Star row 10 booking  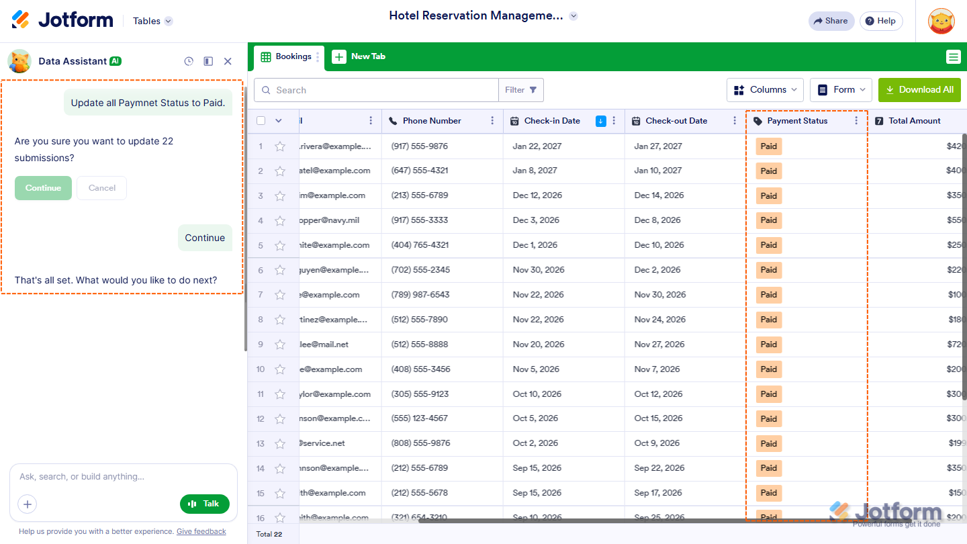[x=280, y=369]
